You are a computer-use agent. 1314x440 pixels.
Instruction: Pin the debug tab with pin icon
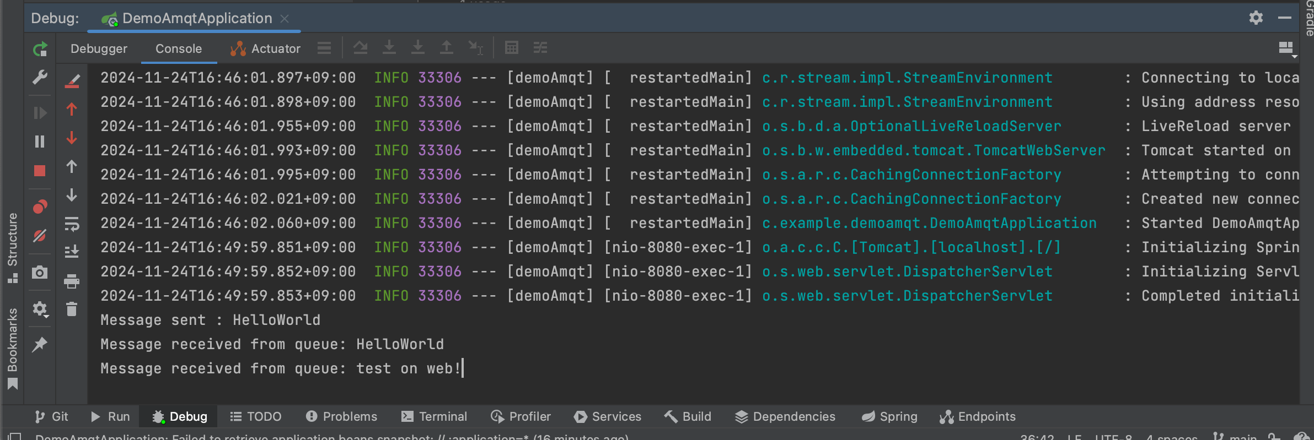[x=40, y=345]
